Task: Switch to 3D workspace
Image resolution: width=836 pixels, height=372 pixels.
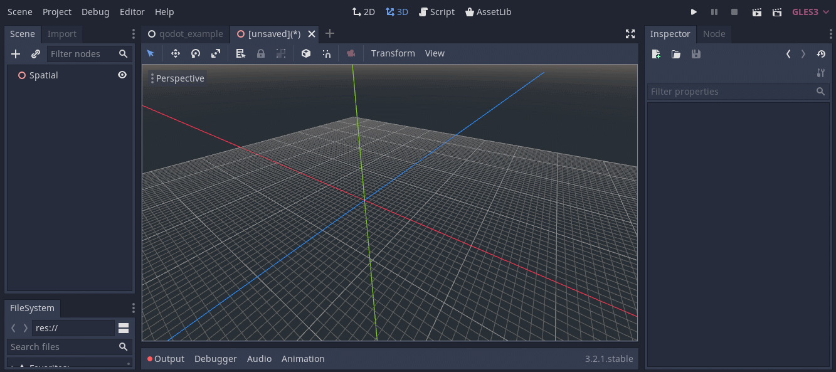Action: (397, 12)
